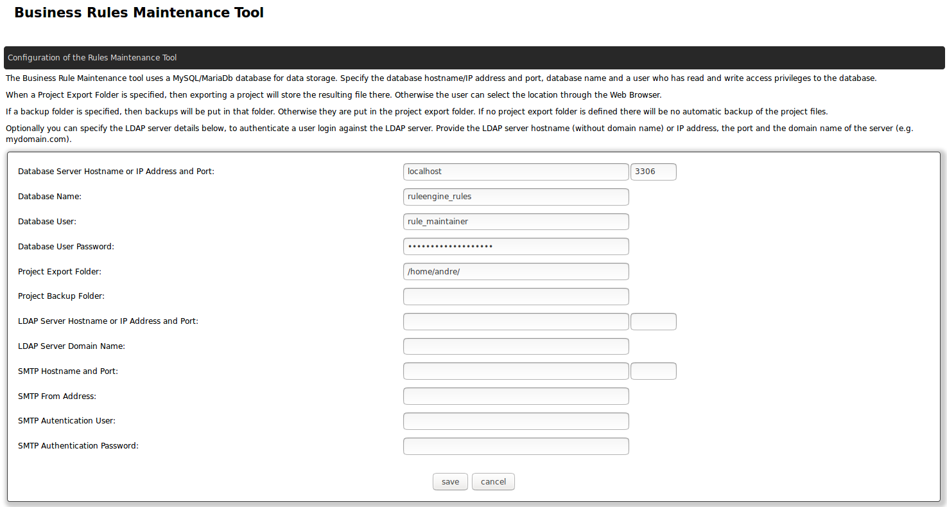Click the 'Database User:' label
Image resolution: width=947 pixels, height=507 pixels.
[x=47, y=222]
